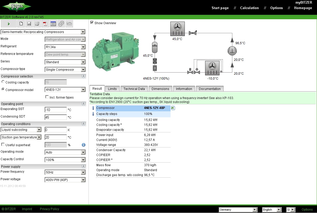Click the Evaporating SST input field

56,110
